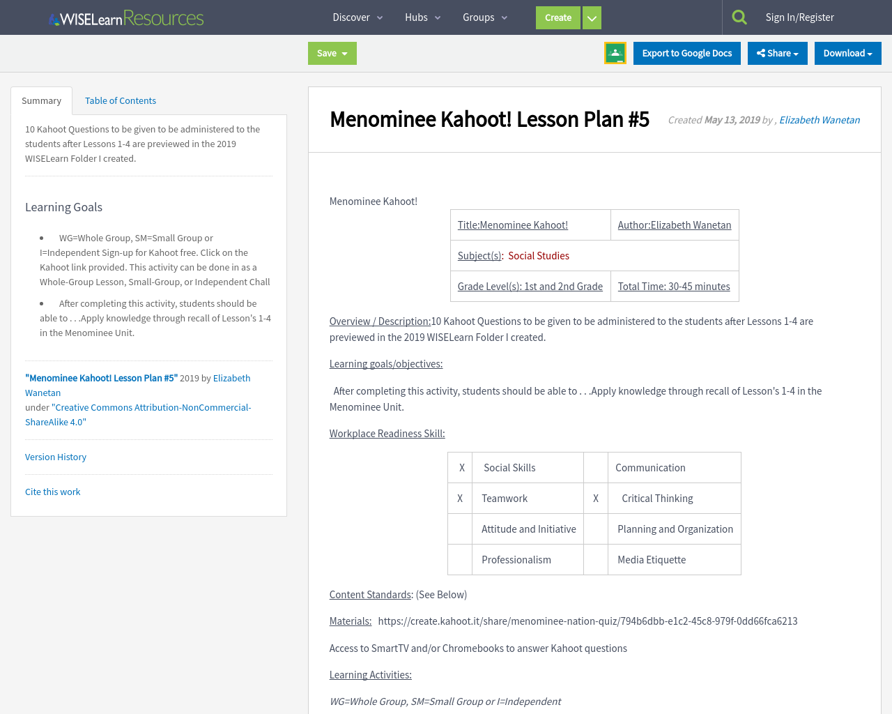The width and height of the screenshot is (892, 714).
Task: Open the Version History link
Action: [56, 457]
